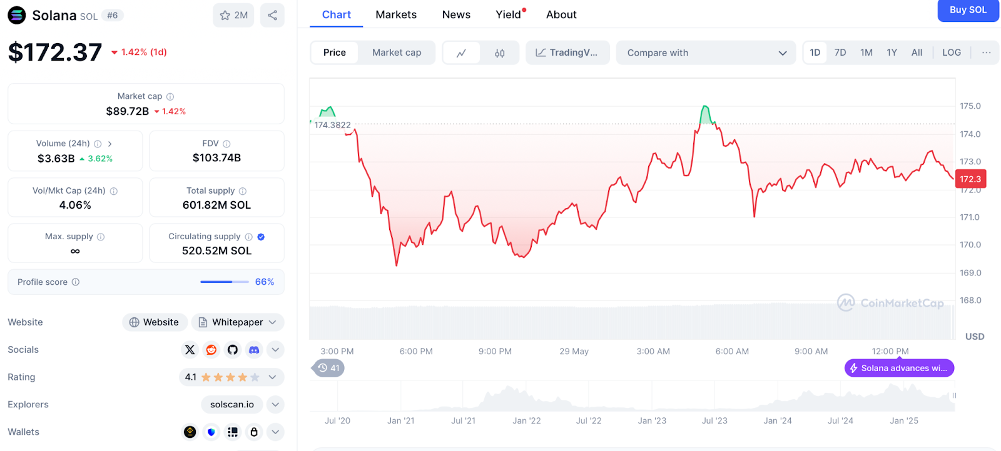Click the history range handle at chart end
Screen dimensions: 1001x451
point(954,396)
